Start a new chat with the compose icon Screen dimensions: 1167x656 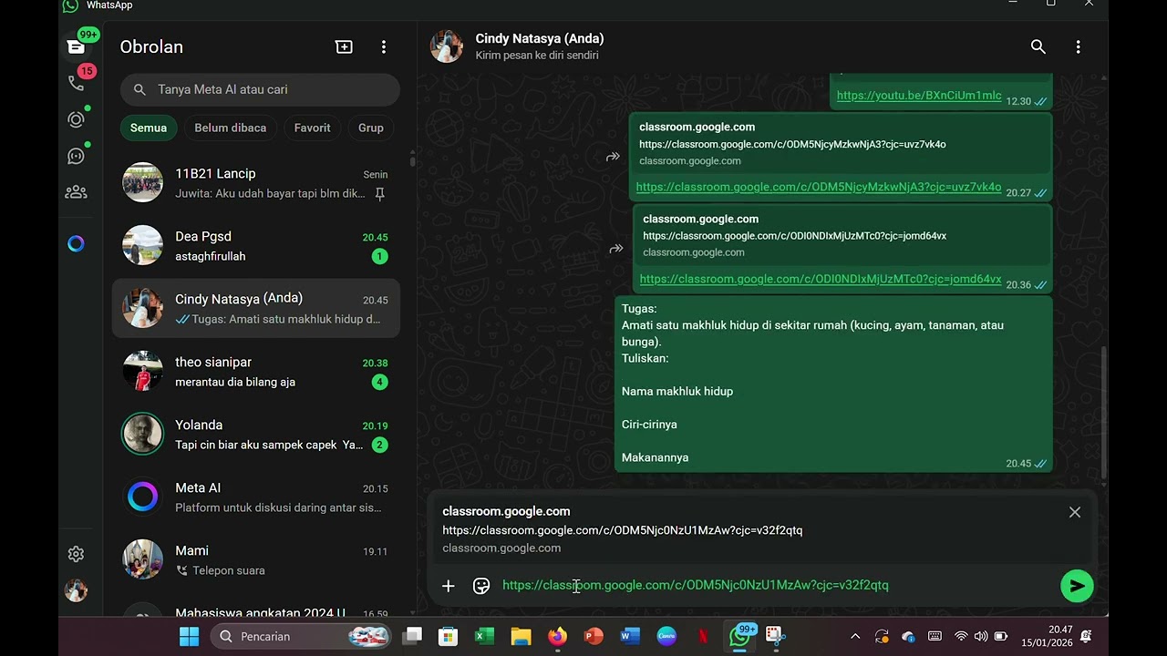tap(344, 46)
